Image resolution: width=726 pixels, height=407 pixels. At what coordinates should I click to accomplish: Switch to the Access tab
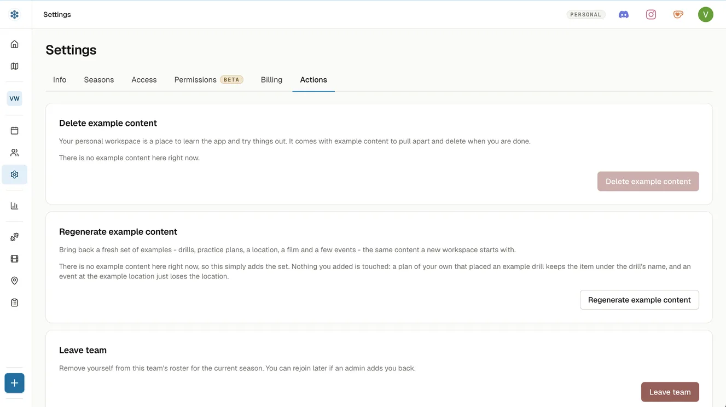coord(144,80)
